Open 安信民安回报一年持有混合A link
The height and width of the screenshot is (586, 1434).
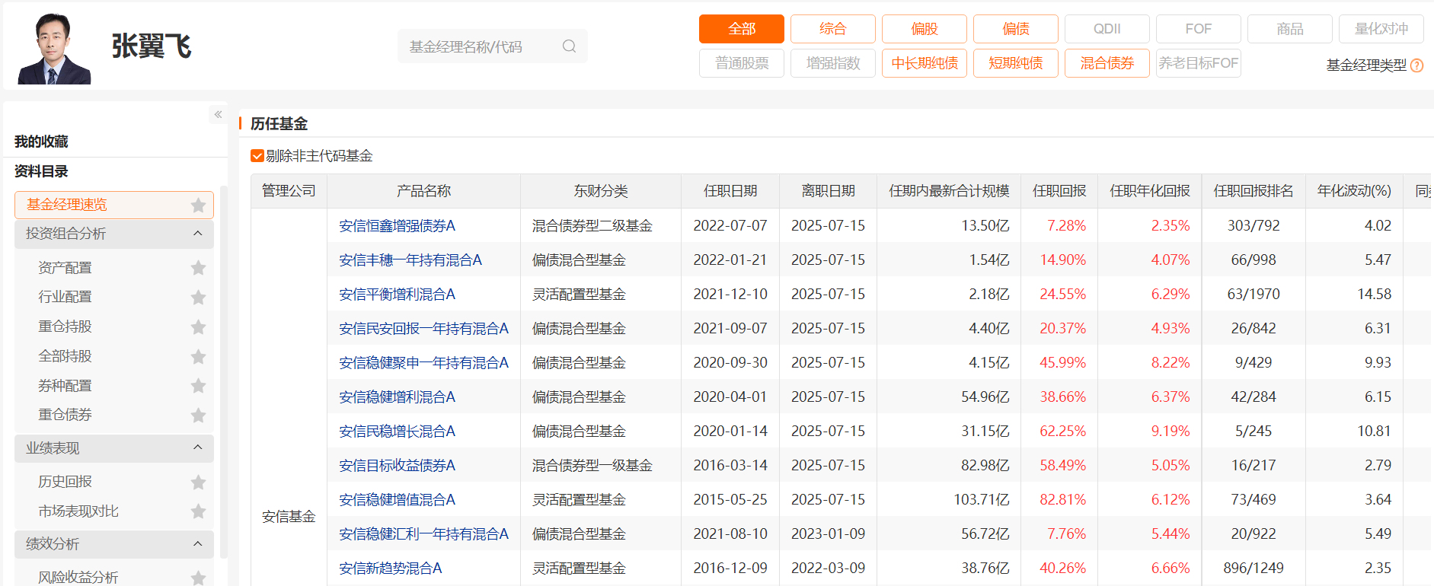[x=423, y=329]
